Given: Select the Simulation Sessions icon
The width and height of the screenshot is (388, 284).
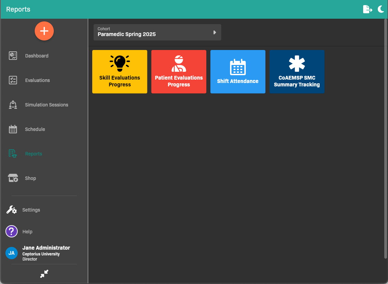Looking at the screenshot, I should [13, 105].
